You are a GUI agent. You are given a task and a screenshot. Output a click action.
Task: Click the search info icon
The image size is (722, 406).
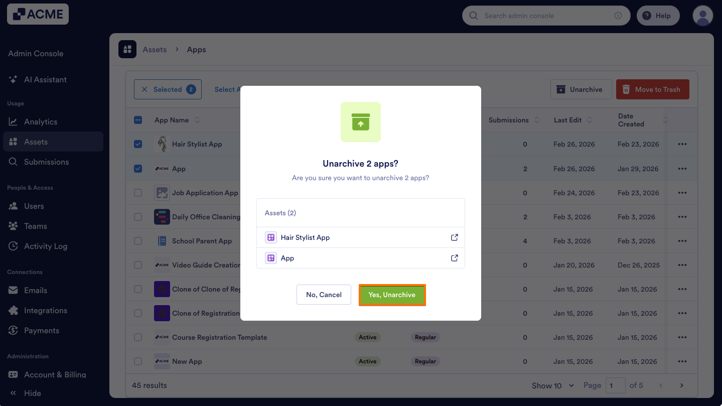tap(618, 16)
